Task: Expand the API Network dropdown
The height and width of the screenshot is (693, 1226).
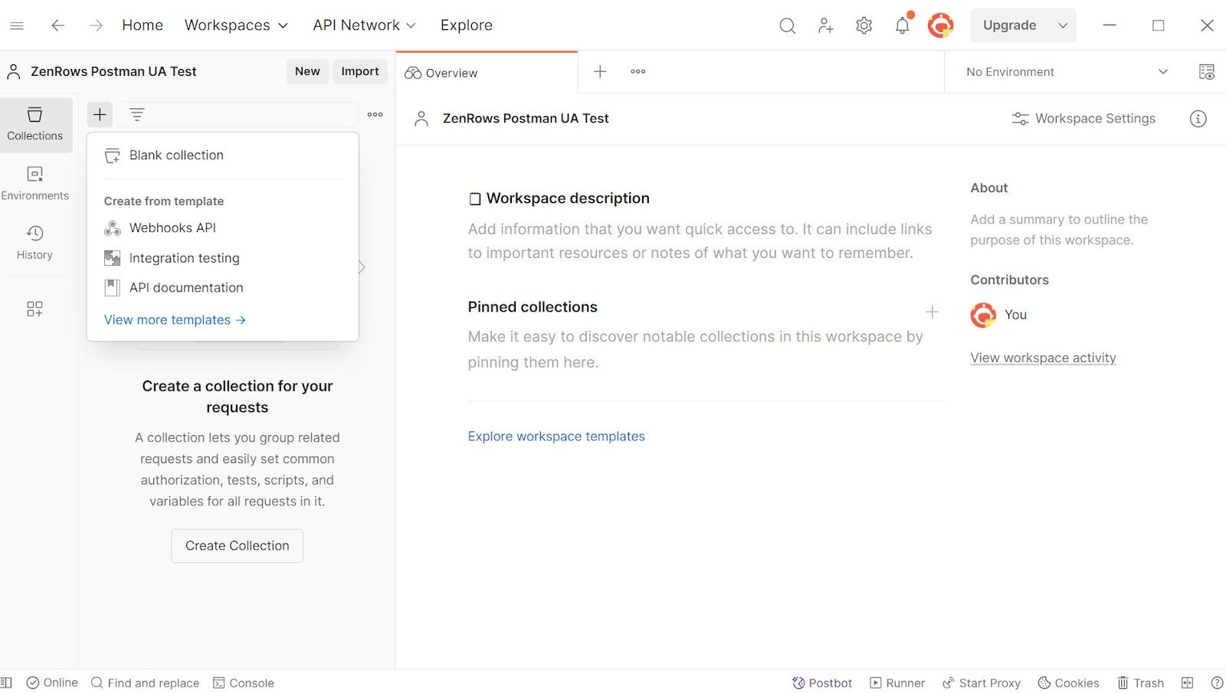Action: (x=364, y=25)
